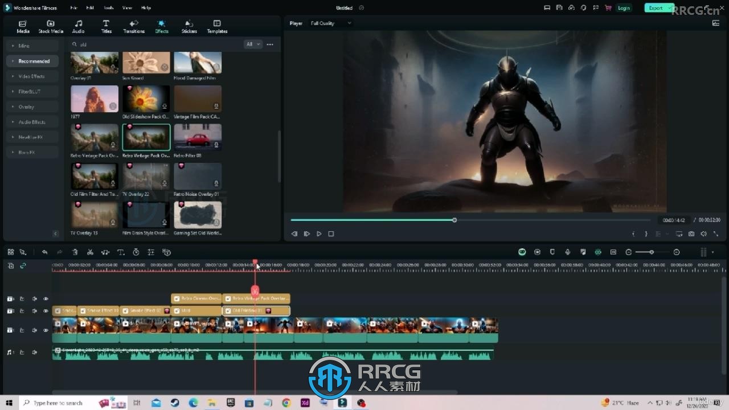This screenshot has width=729, height=410.
Task: Expand the Audio Effects category
Action: (32, 122)
